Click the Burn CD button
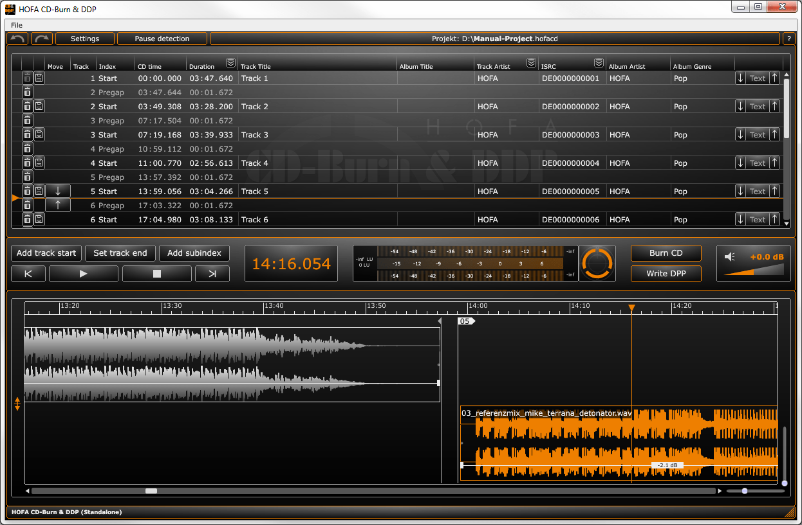802x525 pixels. pyautogui.click(x=666, y=253)
